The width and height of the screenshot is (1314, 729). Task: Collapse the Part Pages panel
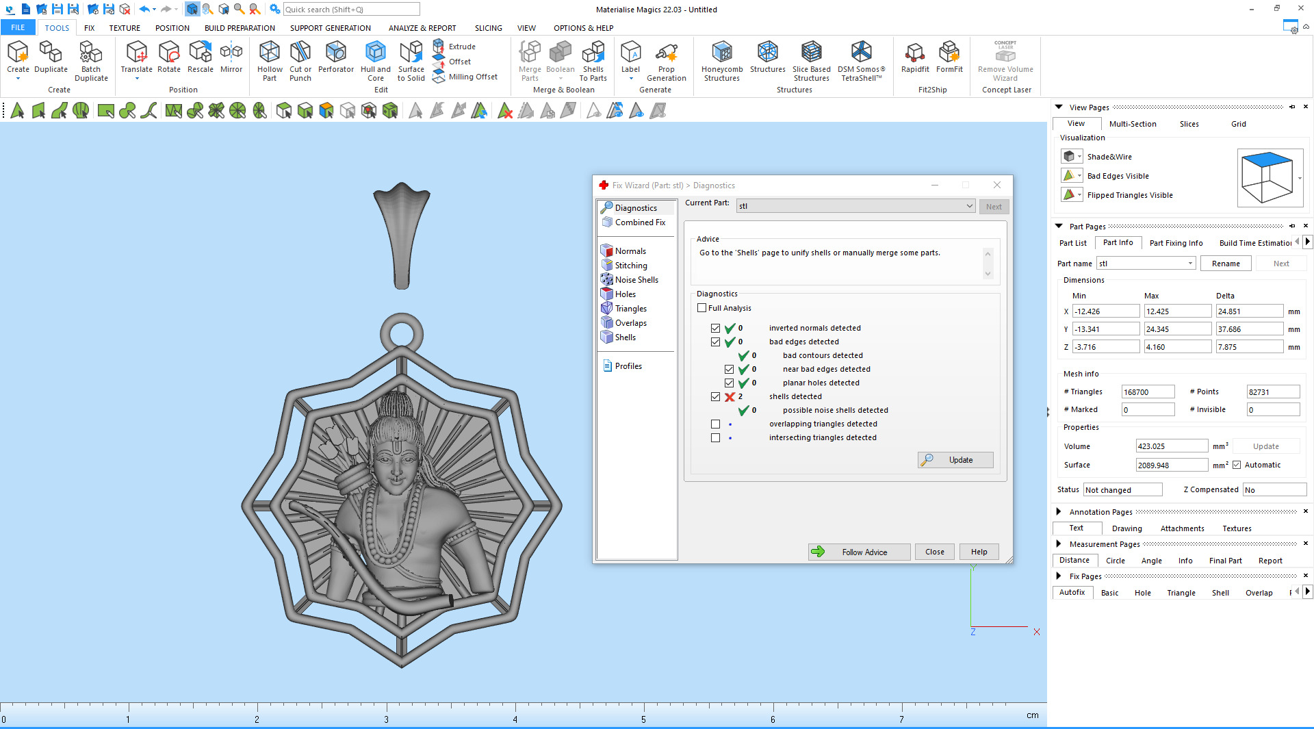coord(1059,226)
